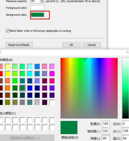Select the medium gray basic color swatch
Viewport: 129px width, 141px height.
(22, 102)
